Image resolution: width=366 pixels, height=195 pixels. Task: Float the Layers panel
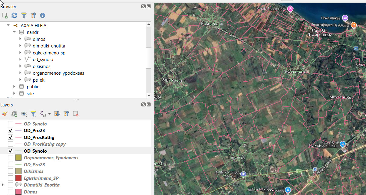(143, 104)
